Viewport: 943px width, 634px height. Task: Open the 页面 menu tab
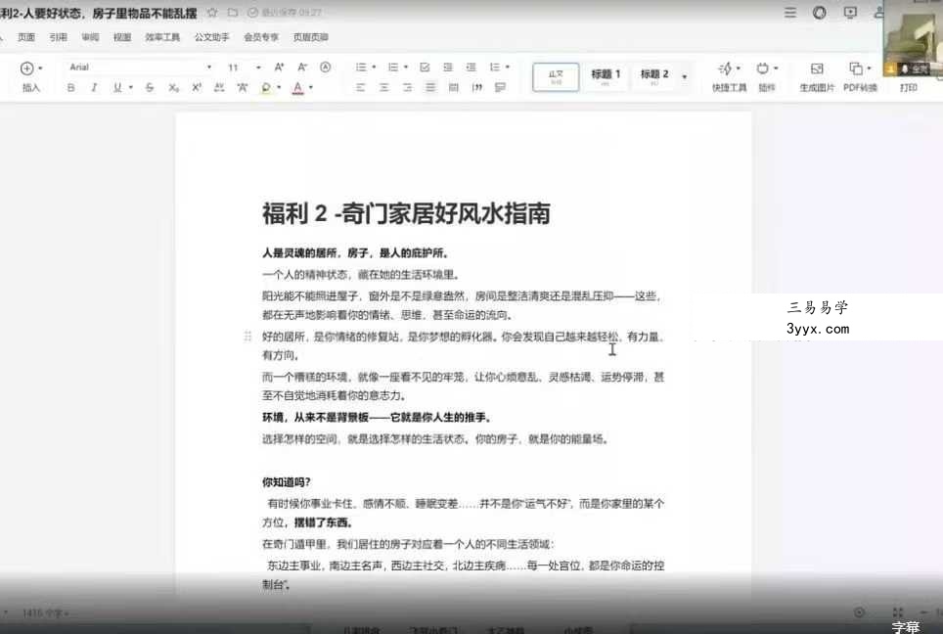[x=25, y=37]
